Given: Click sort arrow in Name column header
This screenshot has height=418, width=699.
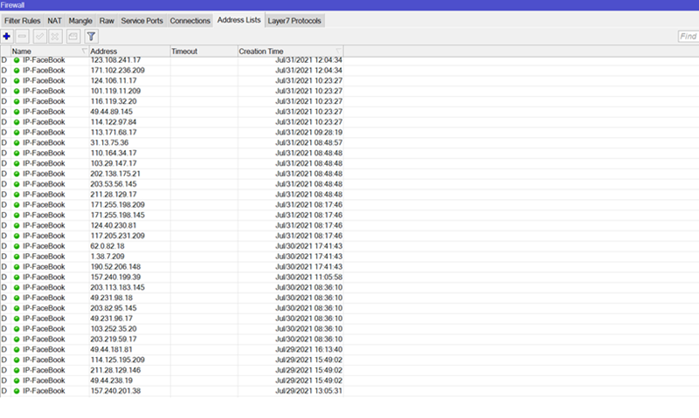Looking at the screenshot, I should [x=84, y=51].
